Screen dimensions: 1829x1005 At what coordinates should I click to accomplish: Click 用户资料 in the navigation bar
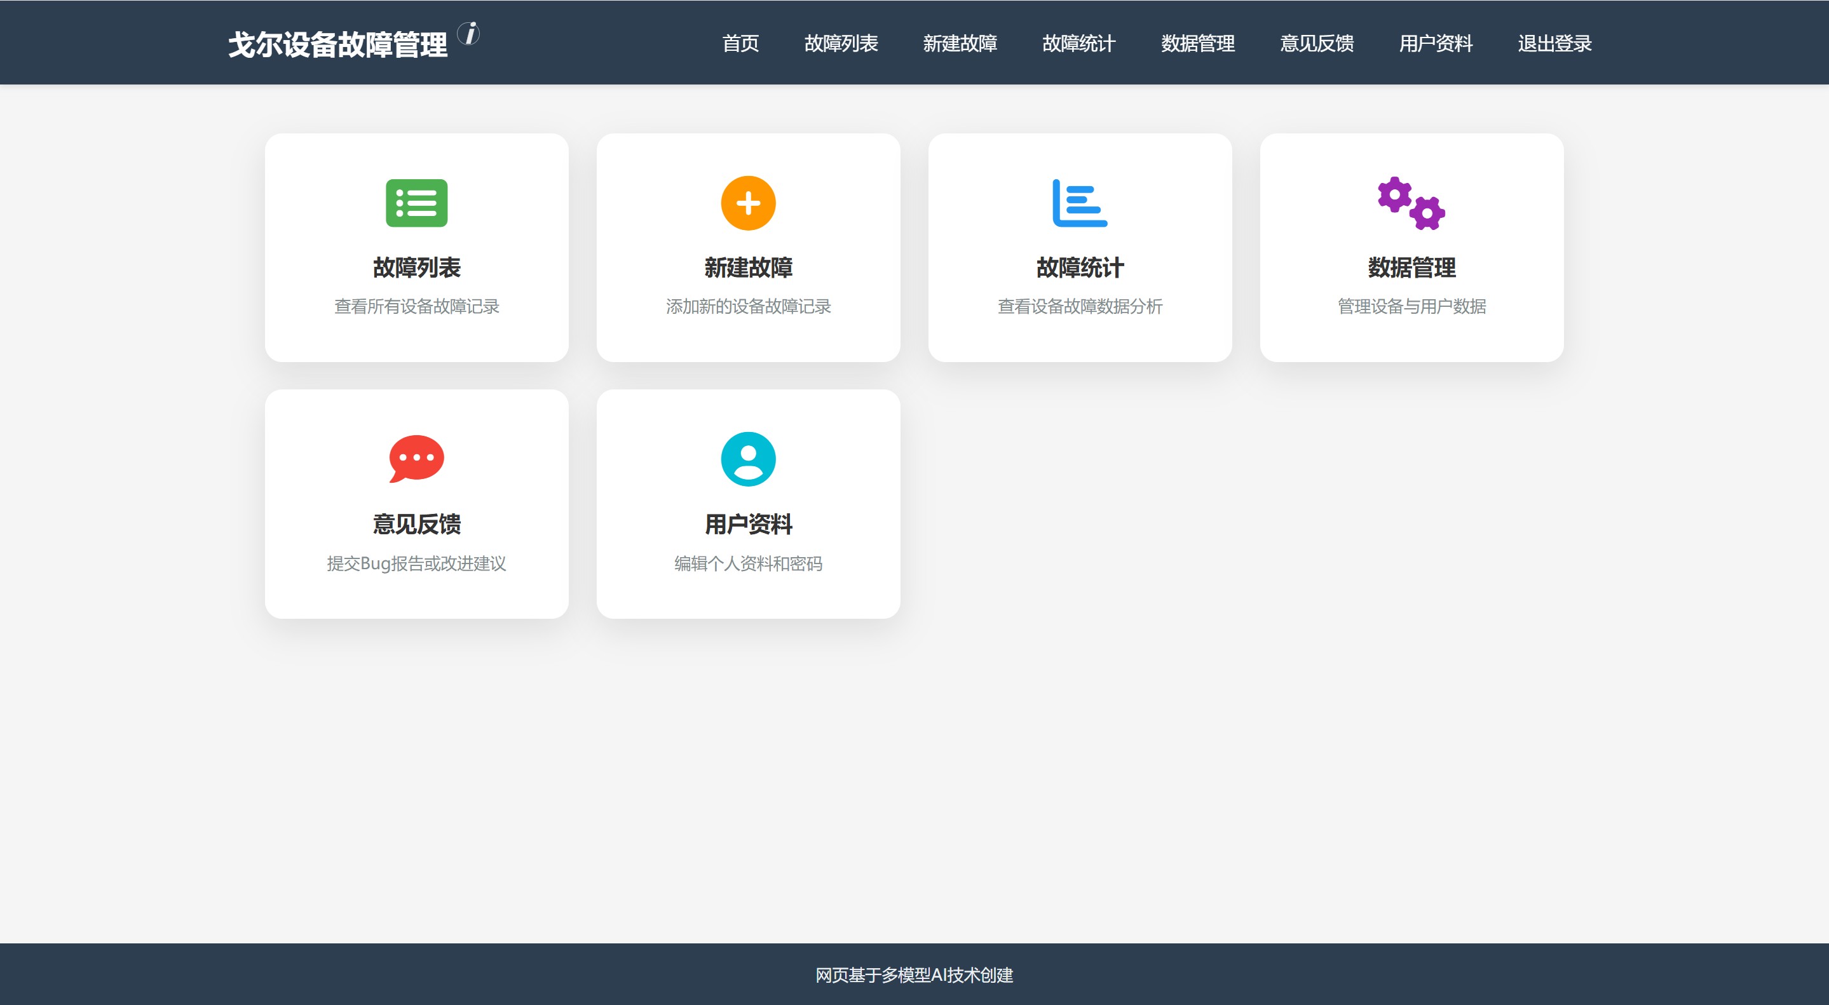pos(1436,44)
